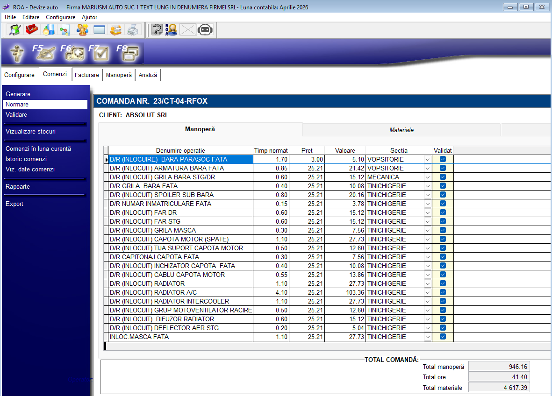Viewport: 552px width, 396px height.
Task: Open Istoric comenzi in the sidebar
Action: pos(26,159)
